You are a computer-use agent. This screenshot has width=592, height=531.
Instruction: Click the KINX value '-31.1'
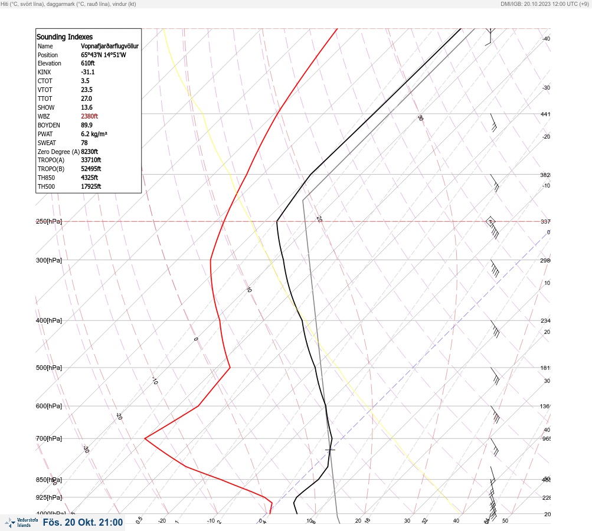(87, 72)
